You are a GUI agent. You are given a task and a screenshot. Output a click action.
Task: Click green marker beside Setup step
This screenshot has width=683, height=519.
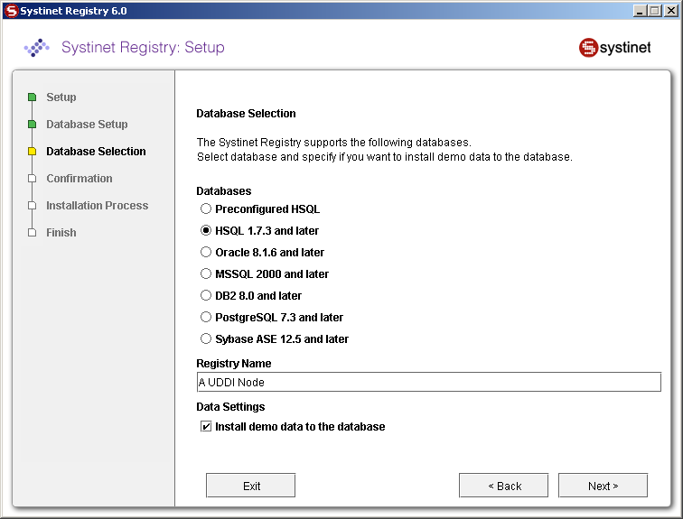coord(32,97)
